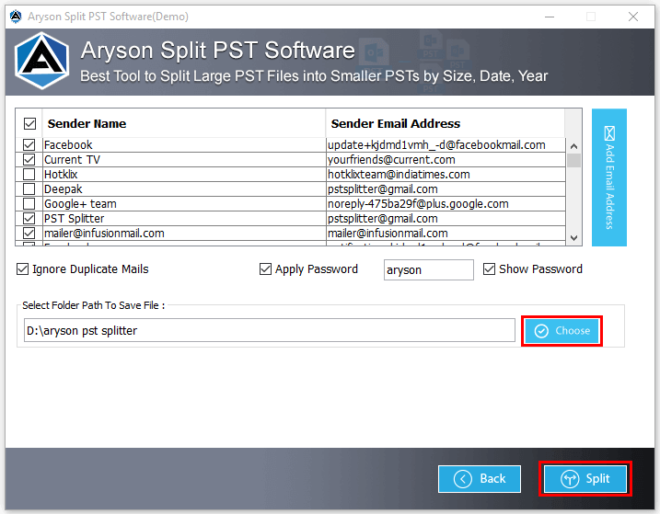The image size is (660, 514).
Task: Select the Deepak name cell
Action: pyautogui.click(x=184, y=188)
